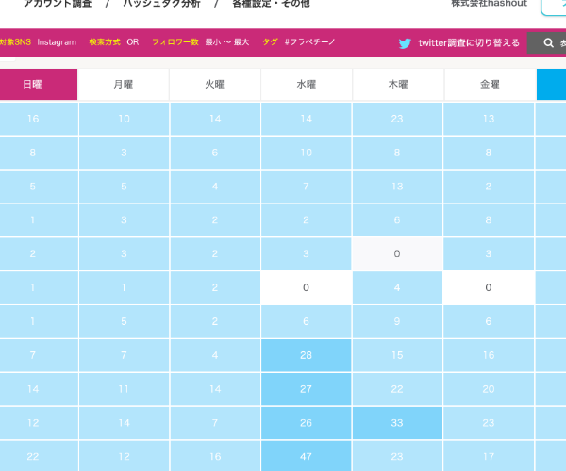Click the 16 cell in 金曜 column
This screenshot has width=566, height=471.
tap(489, 355)
